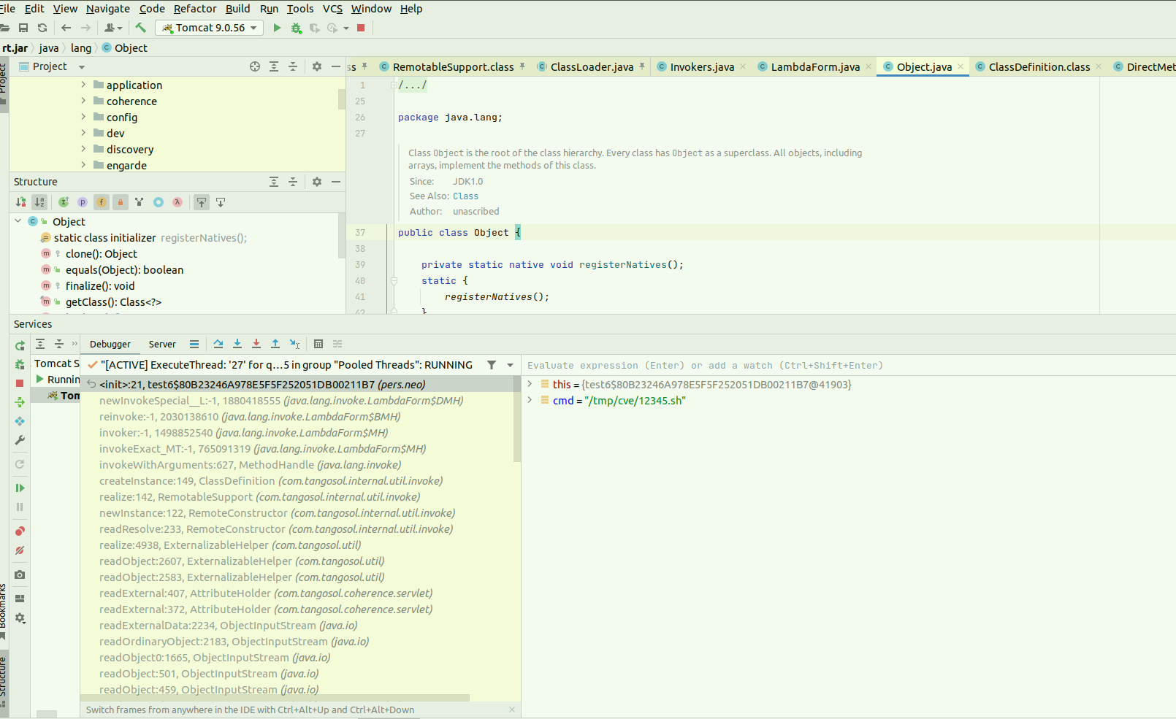Viewport: 1176px width, 719px height.
Task: Open Structure panel gear options
Action: point(317,182)
